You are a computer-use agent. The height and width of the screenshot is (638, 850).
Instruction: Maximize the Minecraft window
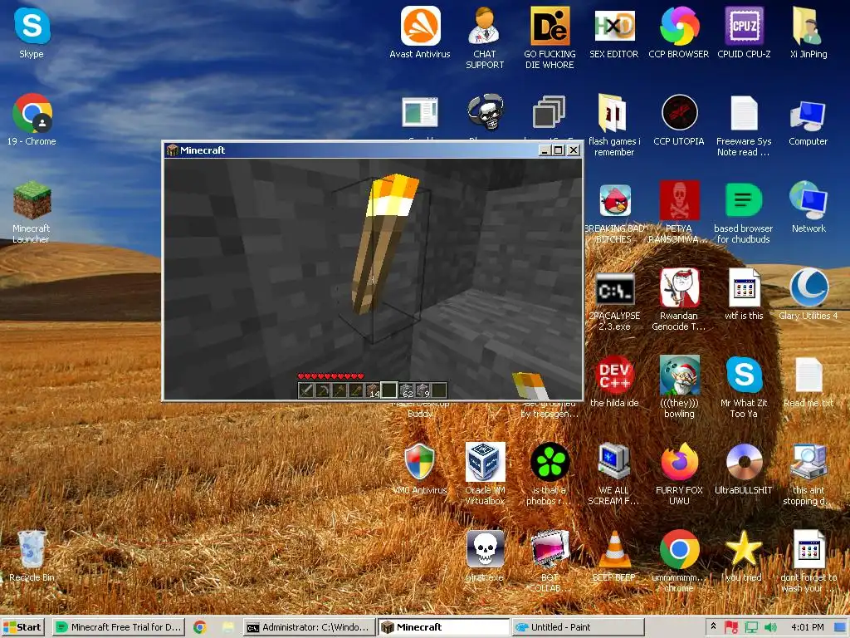coord(559,150)
